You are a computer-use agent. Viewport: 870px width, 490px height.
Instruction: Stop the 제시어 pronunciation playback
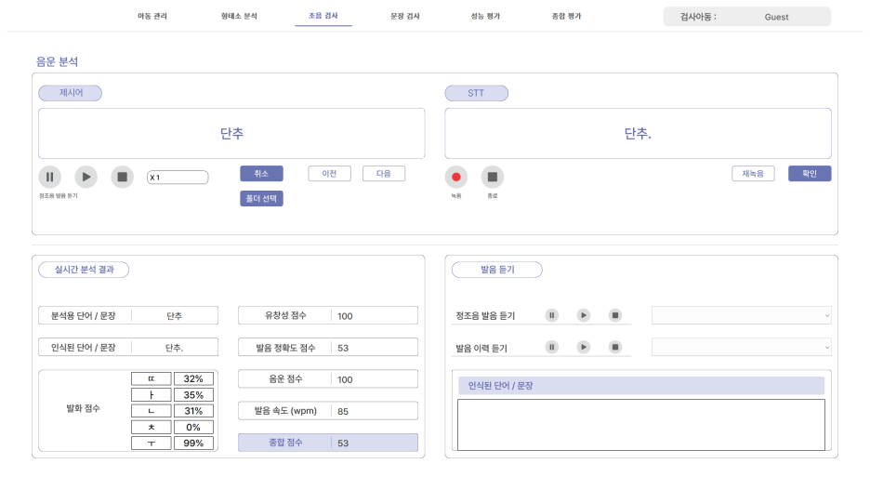[x=122, y=177]
